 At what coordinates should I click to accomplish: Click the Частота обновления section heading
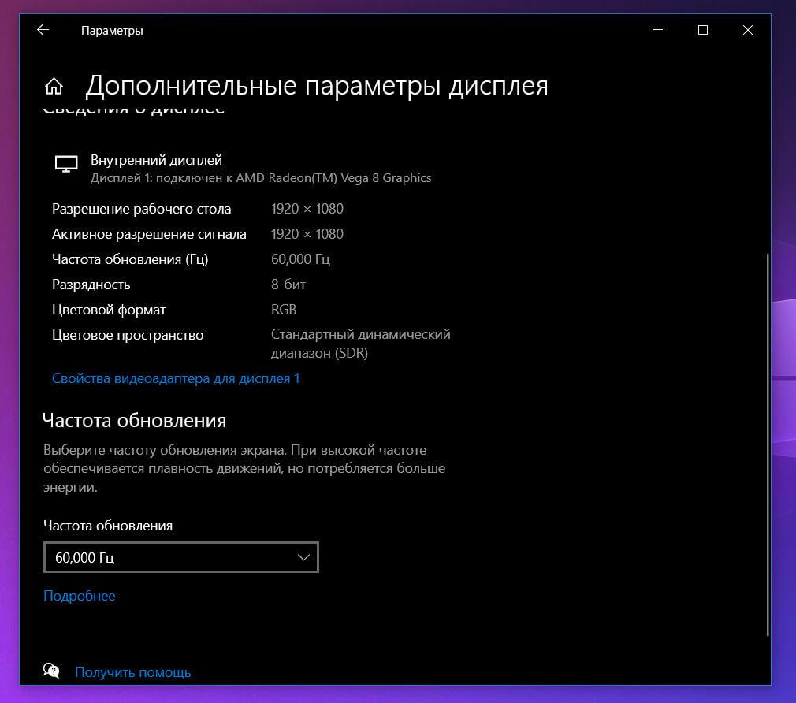135,420
